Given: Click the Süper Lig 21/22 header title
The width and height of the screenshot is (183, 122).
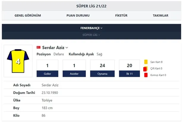Looking at the screenshot, I should (x=91, y=6).
